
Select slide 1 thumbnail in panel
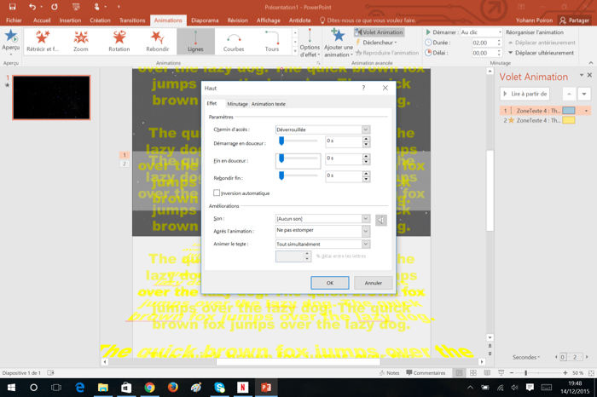[51, 98]
